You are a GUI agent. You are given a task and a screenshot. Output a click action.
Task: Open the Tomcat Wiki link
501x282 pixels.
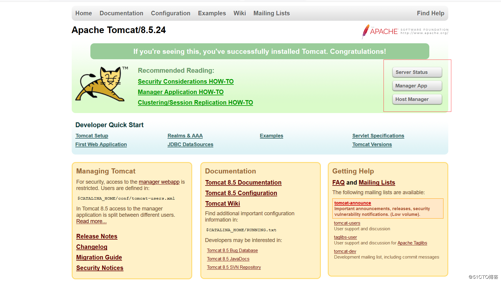pos(223,204)
